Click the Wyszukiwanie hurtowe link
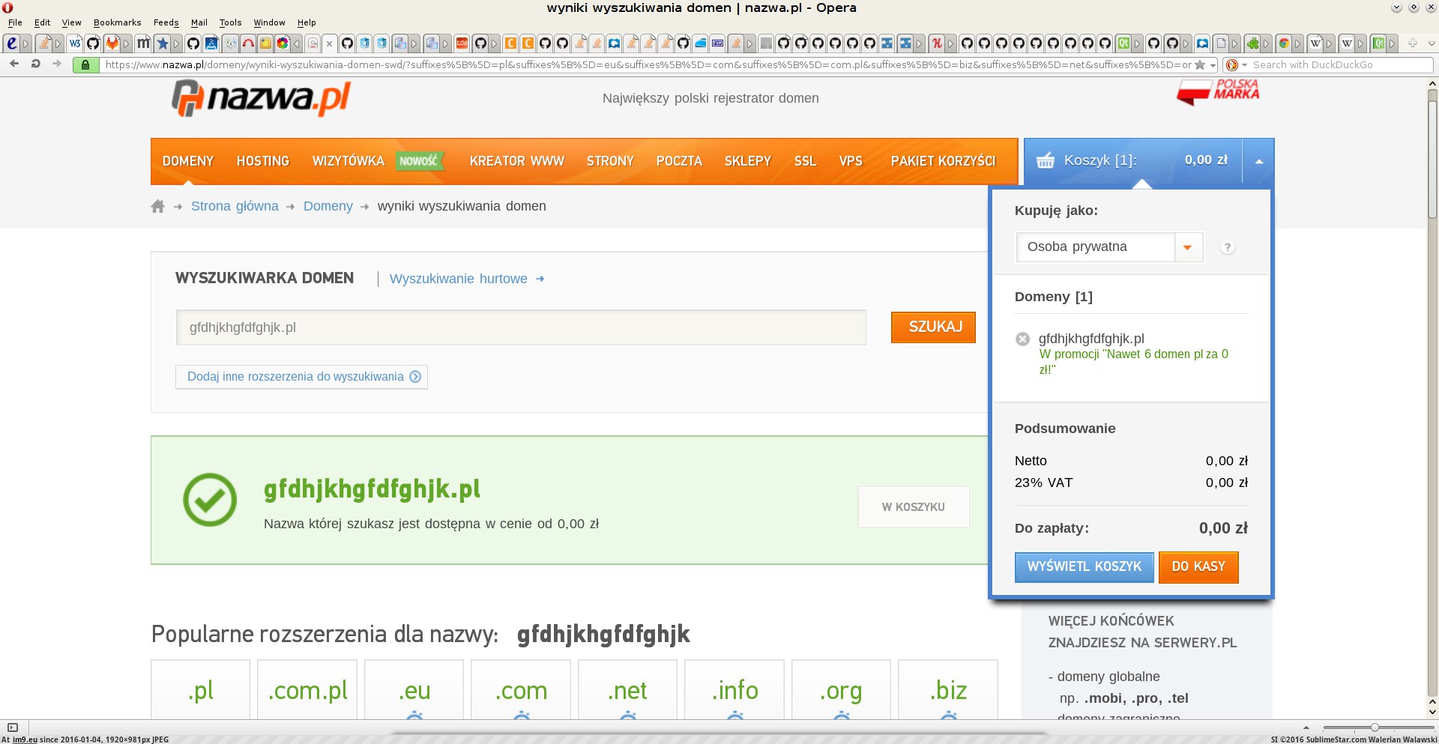 pos(466,279)
